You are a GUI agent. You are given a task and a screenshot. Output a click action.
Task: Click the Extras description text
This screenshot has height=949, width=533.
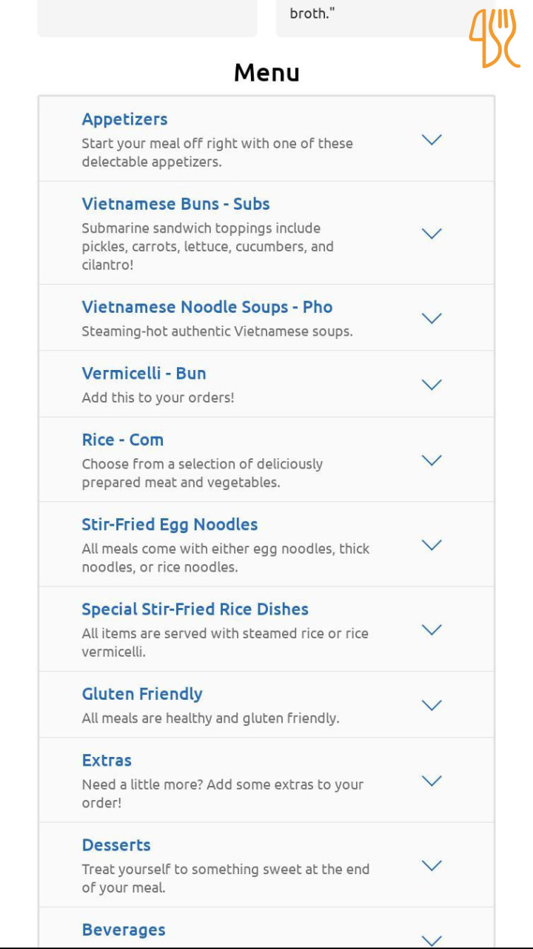click(x=222, y=793)
